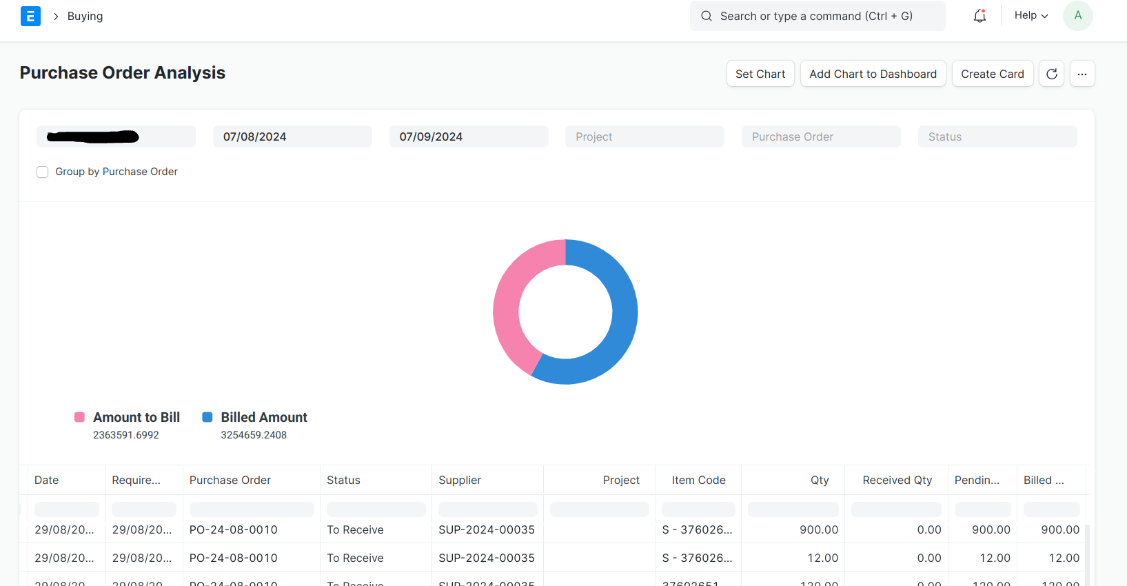Select the Amount to Bill pink legend swatch

(79, 417)
